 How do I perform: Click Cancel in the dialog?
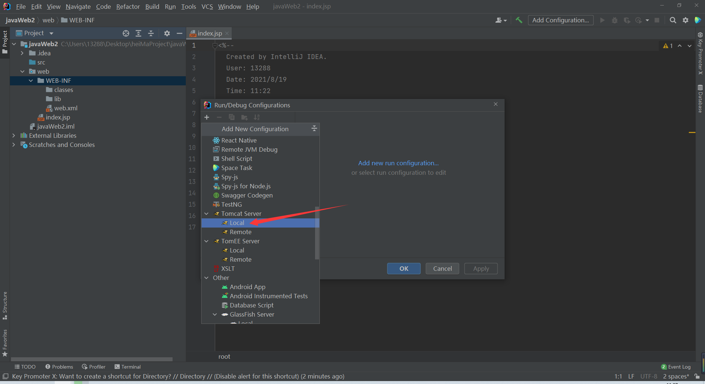[x=442, y=269]
